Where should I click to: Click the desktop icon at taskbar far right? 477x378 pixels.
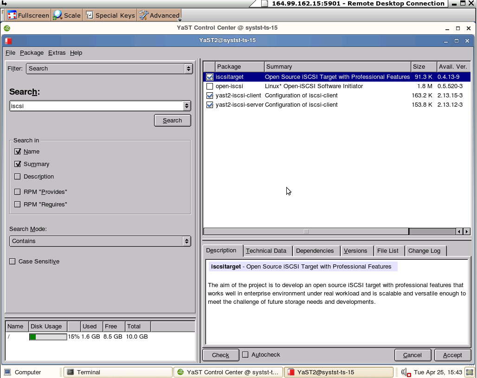(x=470, y=372)
